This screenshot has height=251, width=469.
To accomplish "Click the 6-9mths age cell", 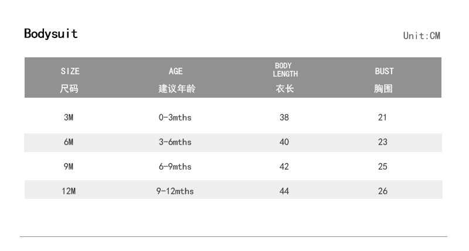I will point(175,167).
